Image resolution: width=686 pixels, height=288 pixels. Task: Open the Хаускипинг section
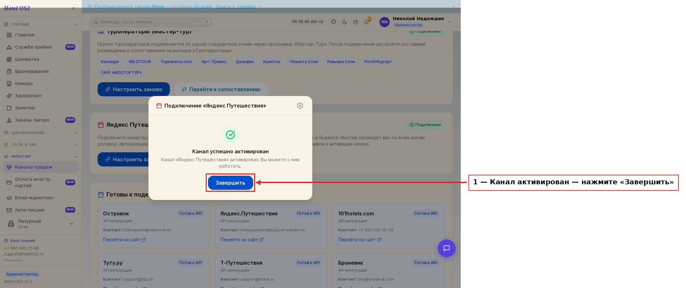pos(41,96)
